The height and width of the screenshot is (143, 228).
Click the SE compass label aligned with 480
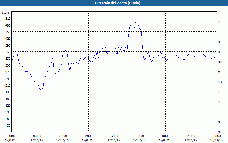click(219, 22)
